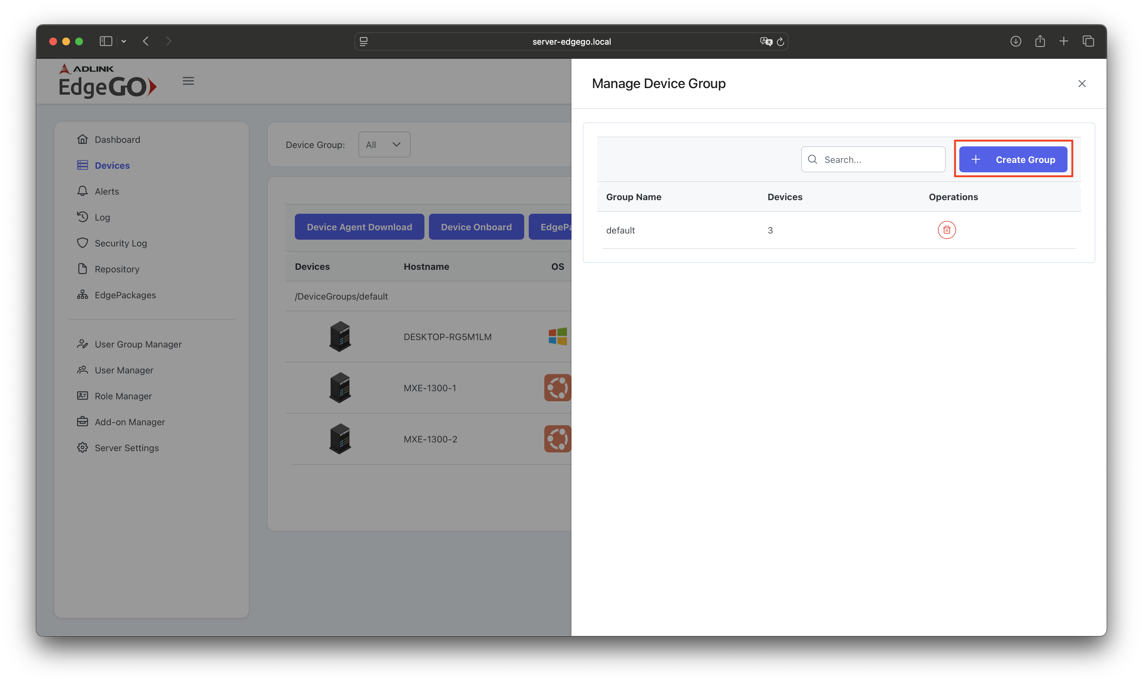This screenshot has height=684, width=1143.
Task: Open User Manager page
Action: (123, 370)
